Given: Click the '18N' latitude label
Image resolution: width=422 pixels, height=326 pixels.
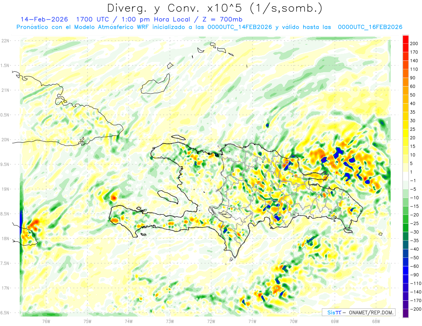Looking at the screenshot, I should point(5,238).
